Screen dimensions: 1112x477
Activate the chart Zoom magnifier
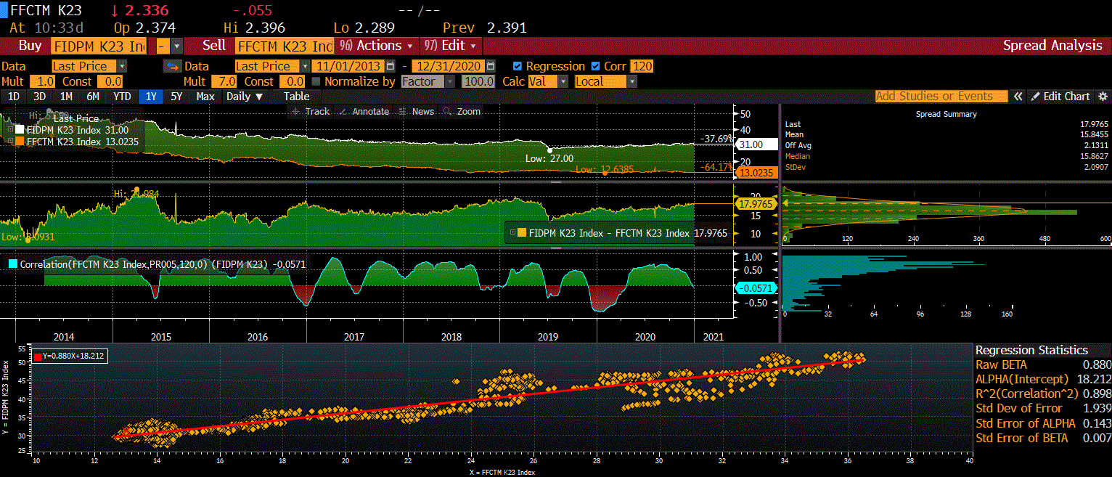[462, 111]
